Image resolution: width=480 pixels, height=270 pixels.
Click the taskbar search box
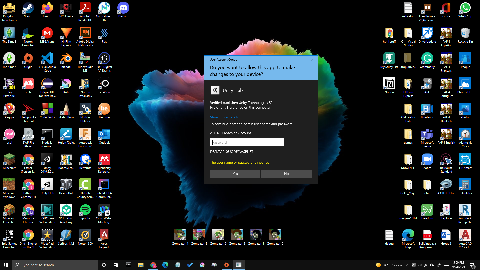click(x=55, y=265)
